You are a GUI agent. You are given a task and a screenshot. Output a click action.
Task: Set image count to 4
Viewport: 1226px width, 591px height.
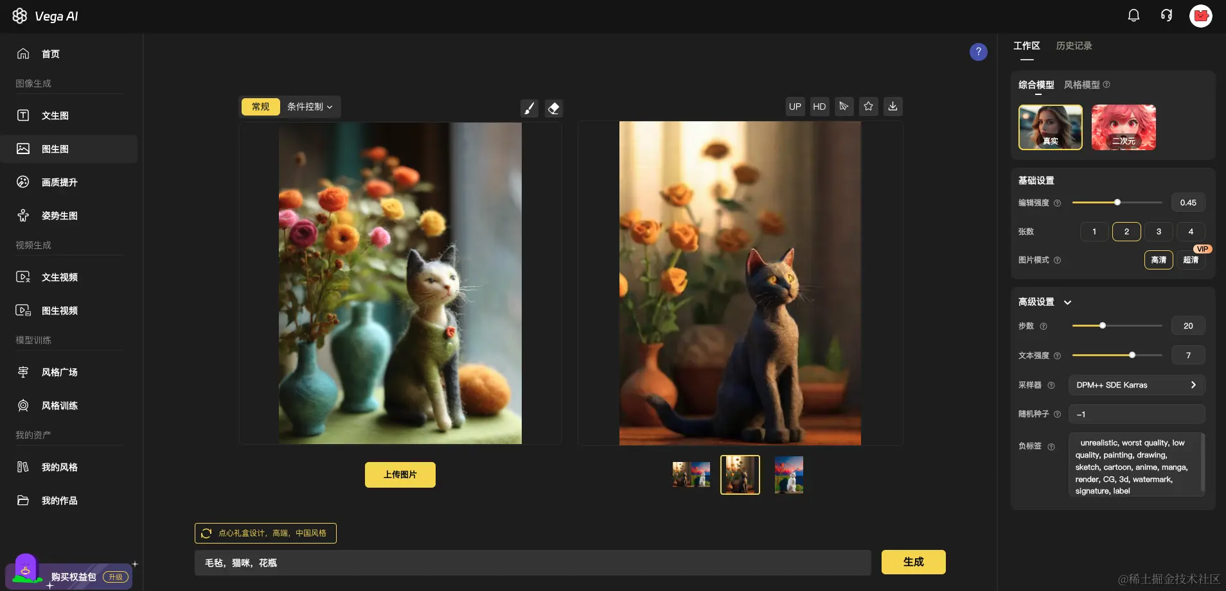(x=1191, y=232)
